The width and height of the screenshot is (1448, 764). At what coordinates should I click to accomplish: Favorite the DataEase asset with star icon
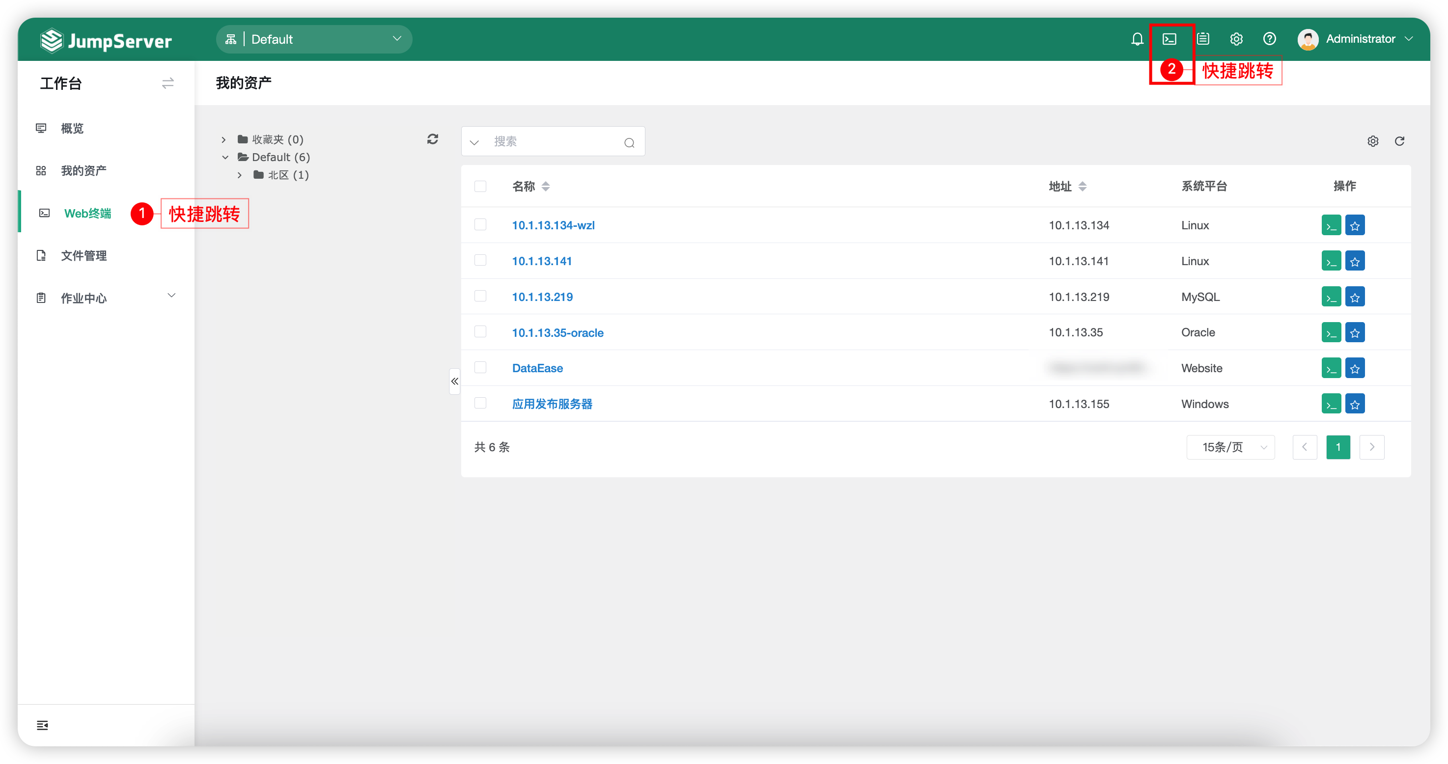click(x=1355, y=368)
